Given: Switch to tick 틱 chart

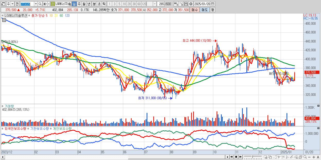Looking at the screenshot, I should click(104, 4).
